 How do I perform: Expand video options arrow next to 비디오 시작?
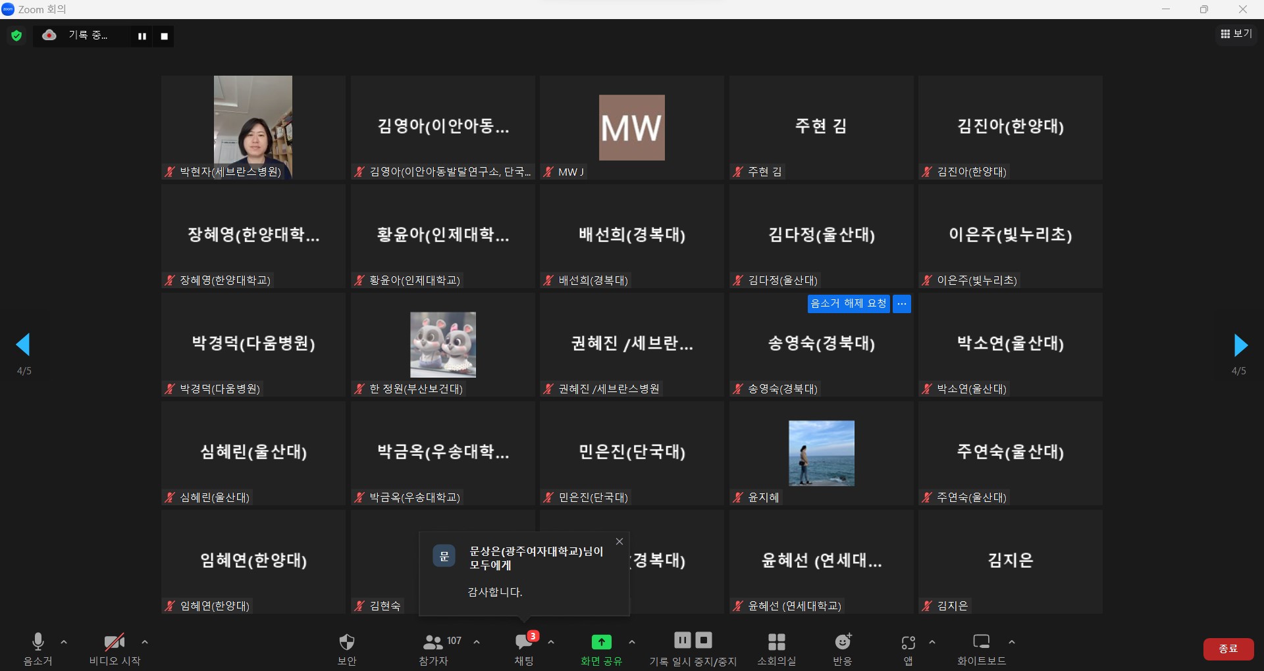(145, 642)
